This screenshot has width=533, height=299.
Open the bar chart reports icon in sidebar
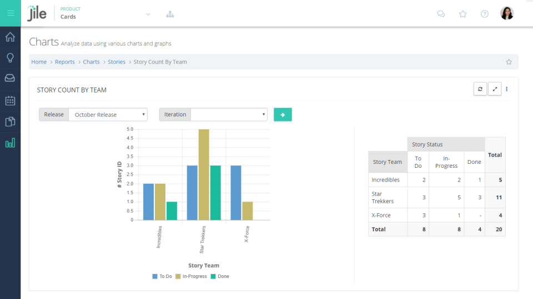coord(10,143)
